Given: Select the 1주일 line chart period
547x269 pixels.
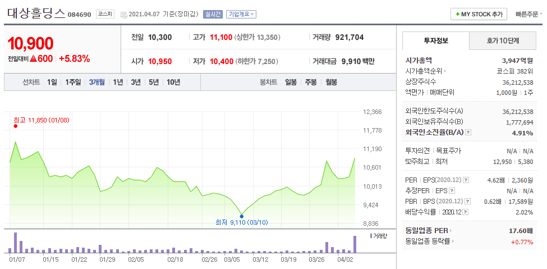Looking at the screenshot, I should pos(73,83).
